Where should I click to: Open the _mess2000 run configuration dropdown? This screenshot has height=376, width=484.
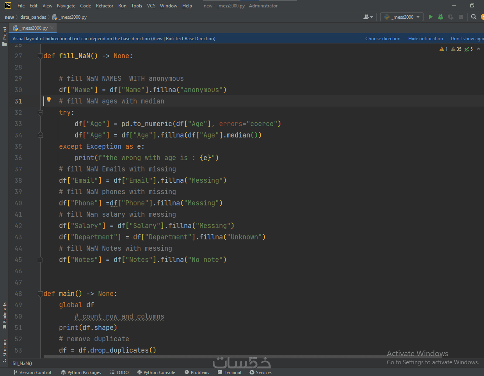[402, 17]
